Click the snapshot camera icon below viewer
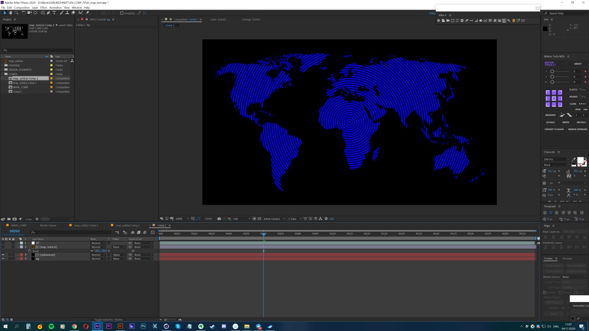 (x=219, y=218)
